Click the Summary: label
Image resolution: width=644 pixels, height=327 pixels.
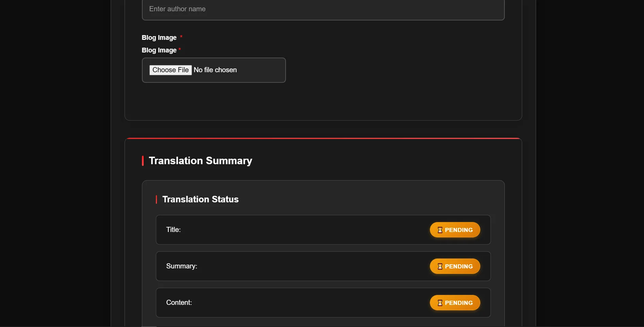tap(181, 266)
